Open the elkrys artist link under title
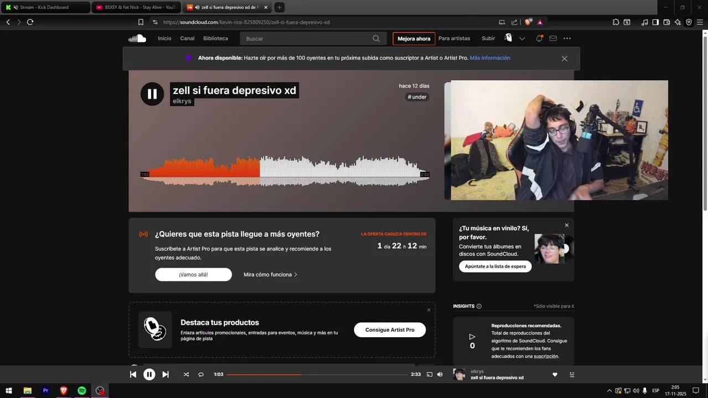This screenshot has width=708, height=398. click(183, 101)
